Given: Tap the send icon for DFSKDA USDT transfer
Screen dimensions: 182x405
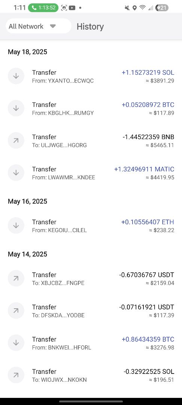Looking at the screenshot, I should 16,311.
